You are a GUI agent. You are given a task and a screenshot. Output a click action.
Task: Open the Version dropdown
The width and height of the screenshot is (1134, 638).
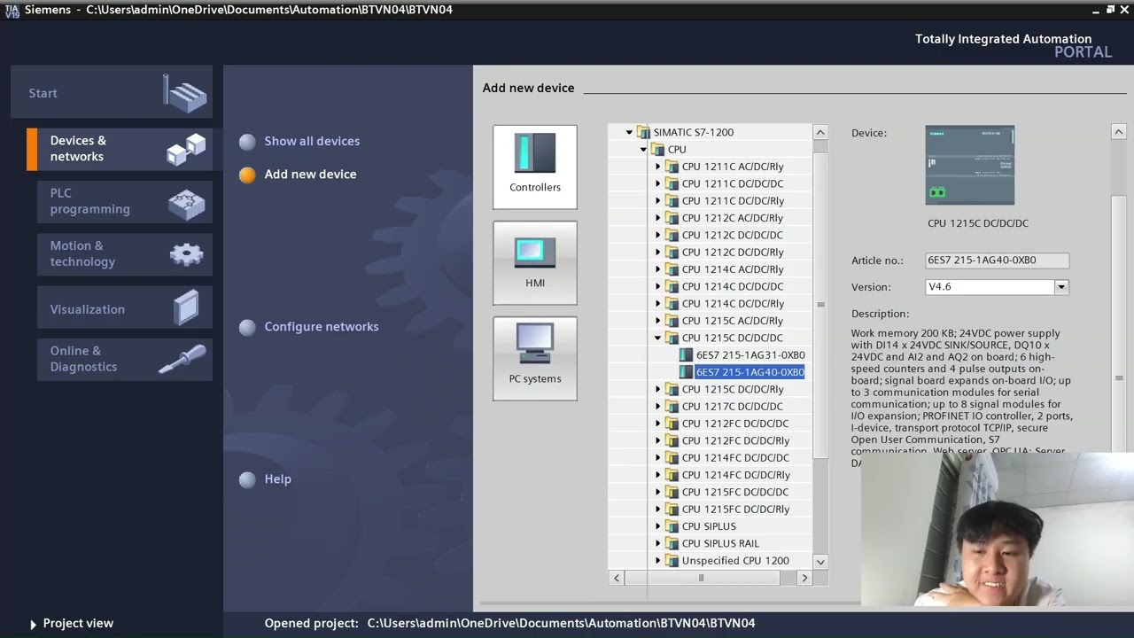(x=1060, y=287)
